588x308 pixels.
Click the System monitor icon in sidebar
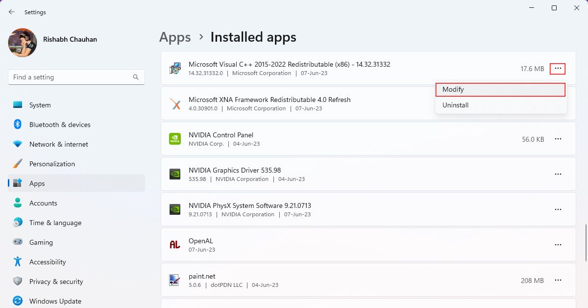point(18,105)
